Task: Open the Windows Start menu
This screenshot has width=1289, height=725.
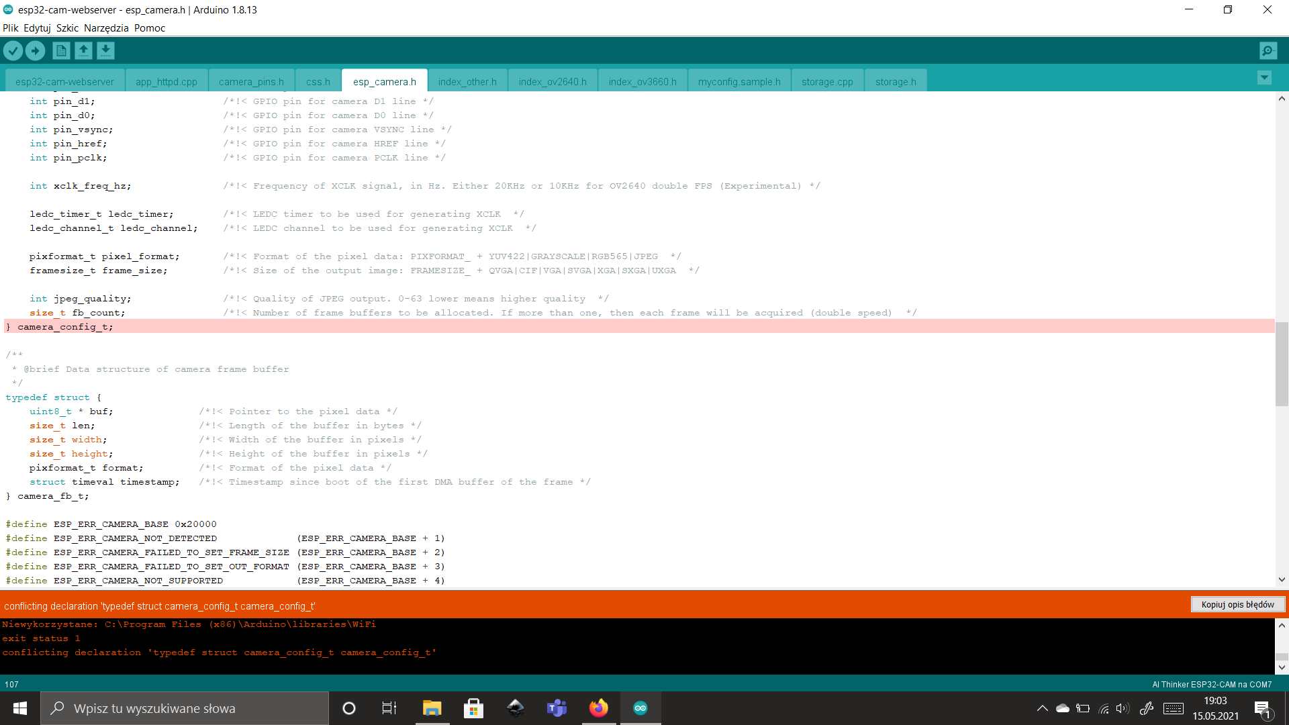Action: point(20,708)
